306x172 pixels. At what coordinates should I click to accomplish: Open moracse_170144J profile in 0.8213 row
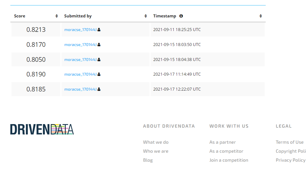(80, 30)
